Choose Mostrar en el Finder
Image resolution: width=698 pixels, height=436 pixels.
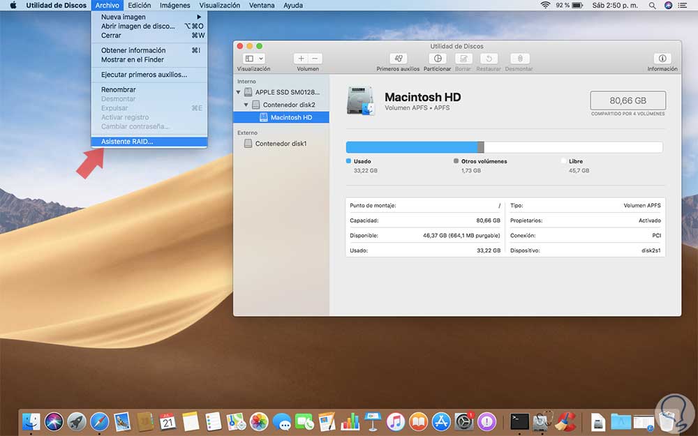point(149,59)
